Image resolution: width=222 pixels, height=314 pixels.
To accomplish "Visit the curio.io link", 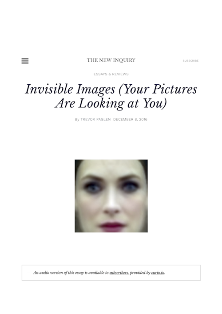I will point(158,273).
